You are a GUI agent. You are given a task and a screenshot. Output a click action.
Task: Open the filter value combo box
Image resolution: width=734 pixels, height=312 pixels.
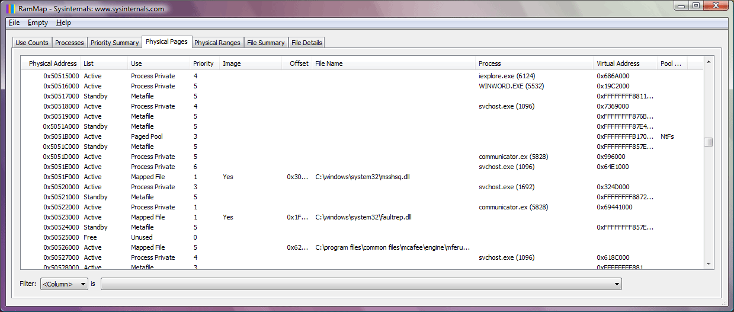(361, 284)
